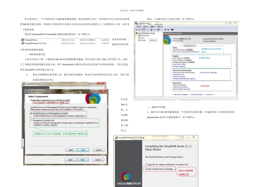264x187 pixels.
Task: Click Import existing repository link
Action: pyautogui.click(x=182, y=89)
